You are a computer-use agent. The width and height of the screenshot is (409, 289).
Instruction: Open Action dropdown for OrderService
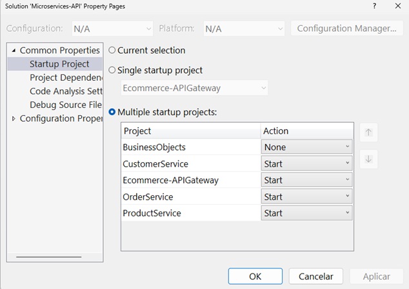pos(306,197)
